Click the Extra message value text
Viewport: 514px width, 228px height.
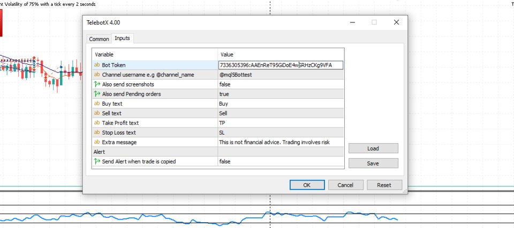click(x=274, y=142)
